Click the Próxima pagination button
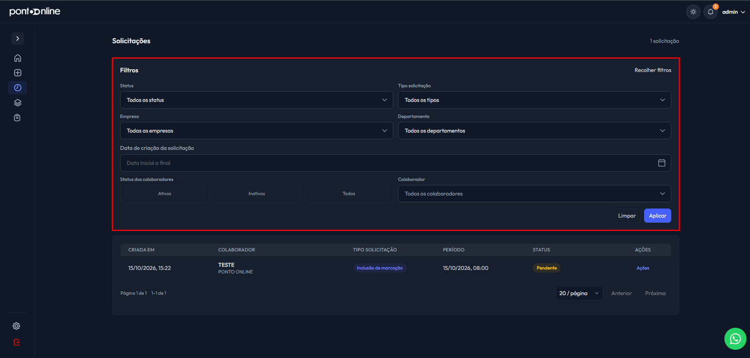This screenshot has height=358, width=750. click(655, 293)
